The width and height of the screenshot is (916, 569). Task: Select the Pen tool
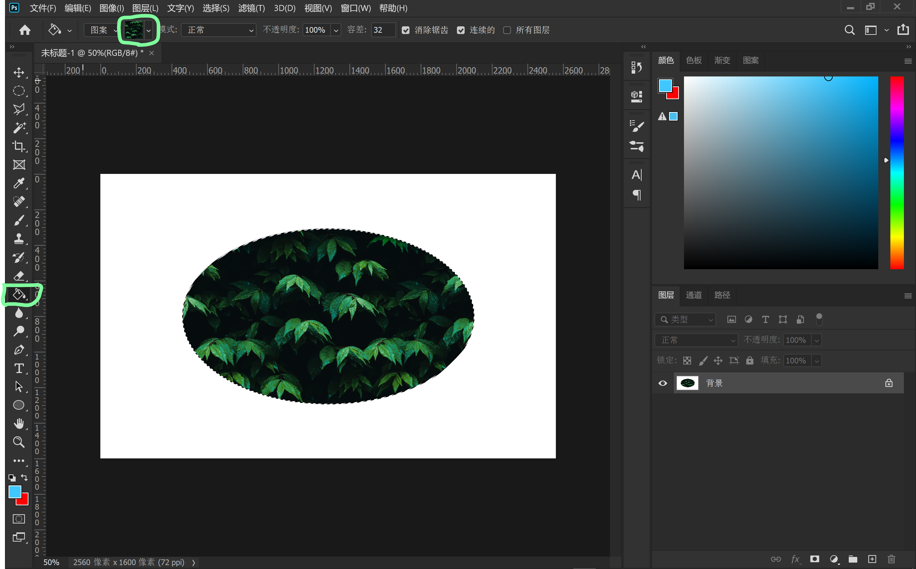click(x=19, y=350)
